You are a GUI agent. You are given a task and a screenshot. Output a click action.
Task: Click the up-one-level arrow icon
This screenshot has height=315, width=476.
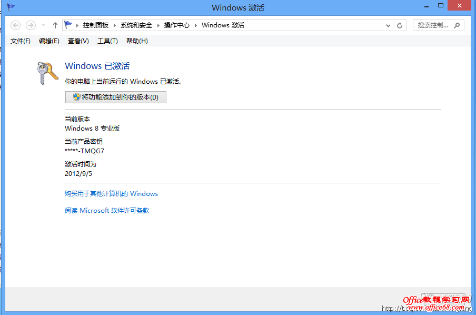click(55, 25)
